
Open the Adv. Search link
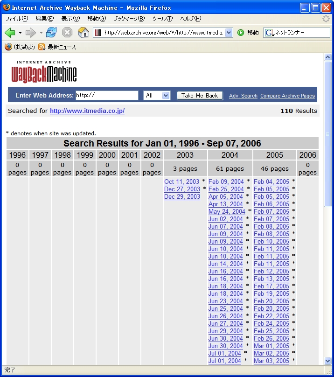243,96
